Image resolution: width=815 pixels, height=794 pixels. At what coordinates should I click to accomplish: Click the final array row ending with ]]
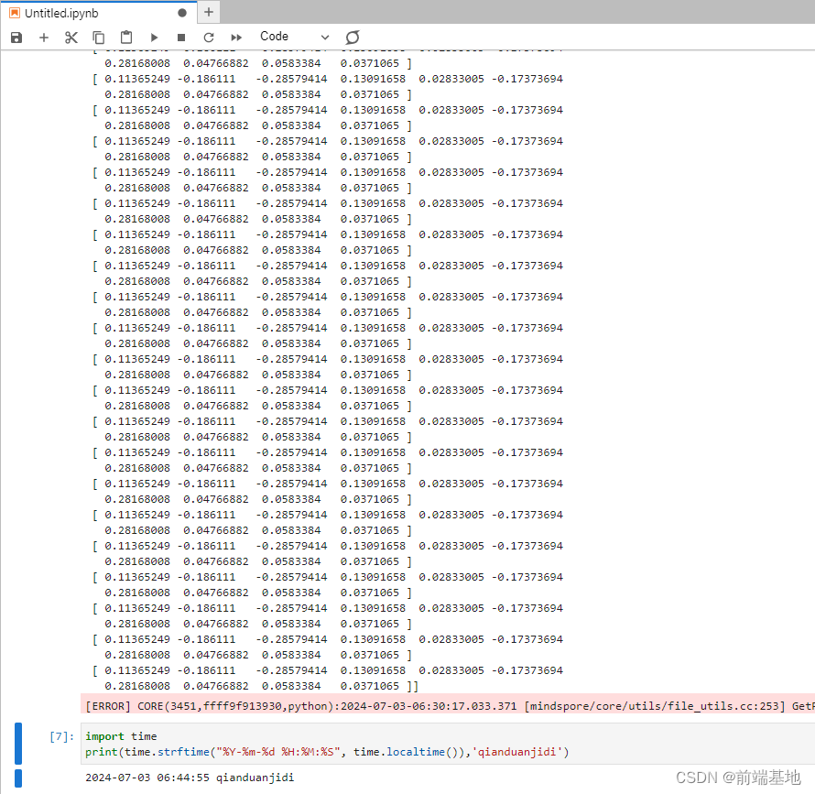[262, 686]
